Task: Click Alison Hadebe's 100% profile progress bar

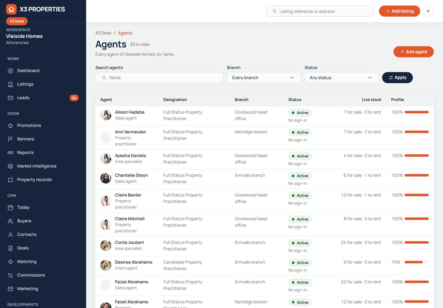Action: [417, 112]
